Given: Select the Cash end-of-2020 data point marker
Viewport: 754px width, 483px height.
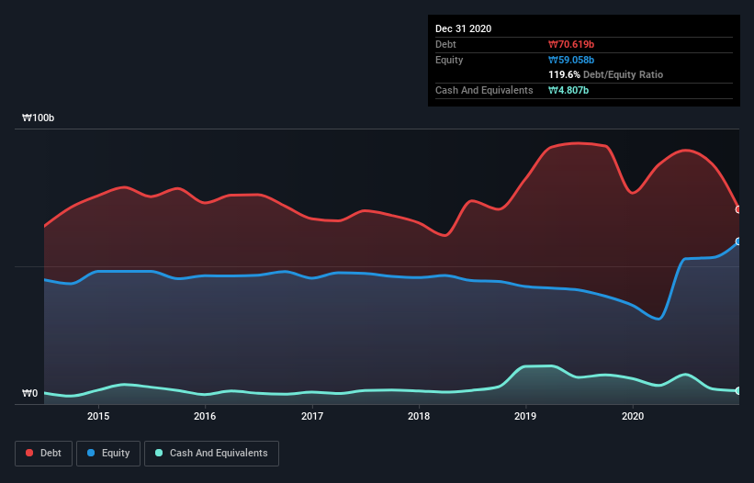Looking at the screenshot, I should (x=738, y=391).
